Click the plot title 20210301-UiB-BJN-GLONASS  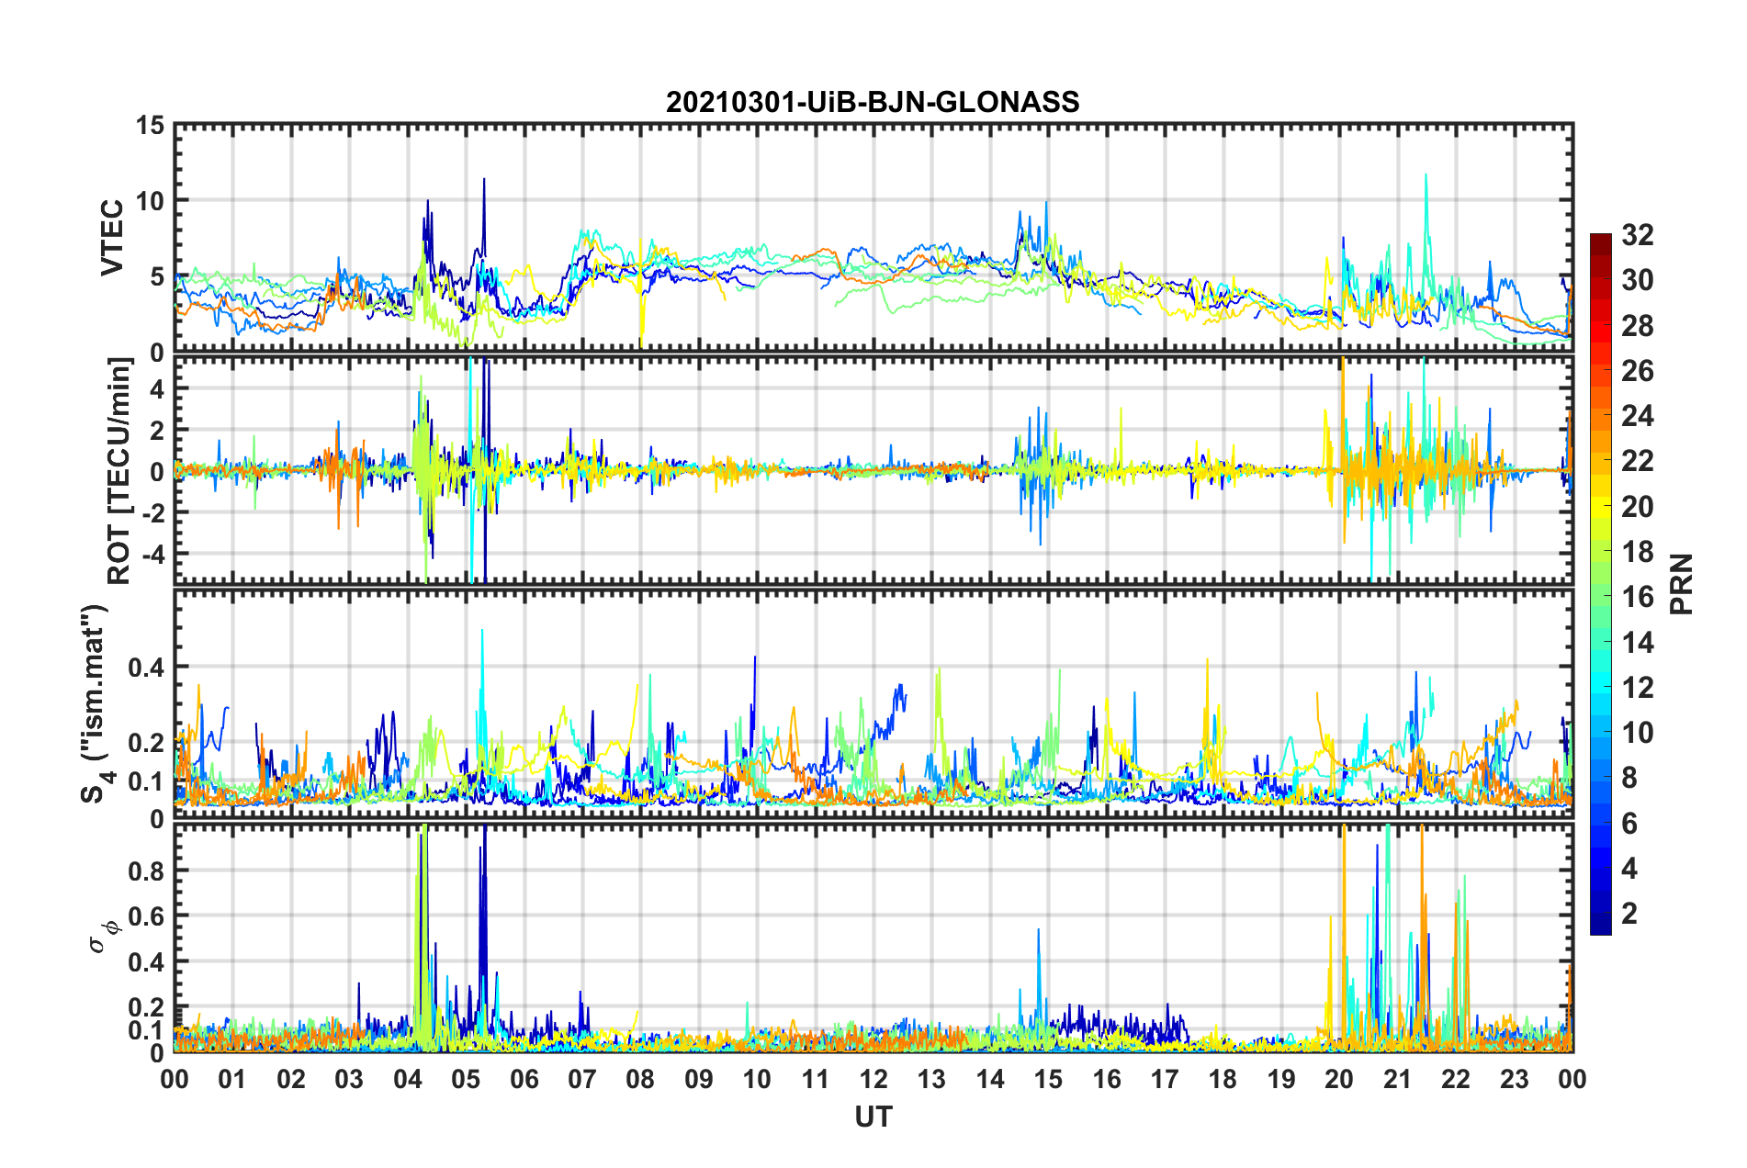click(x=873, y=102)
